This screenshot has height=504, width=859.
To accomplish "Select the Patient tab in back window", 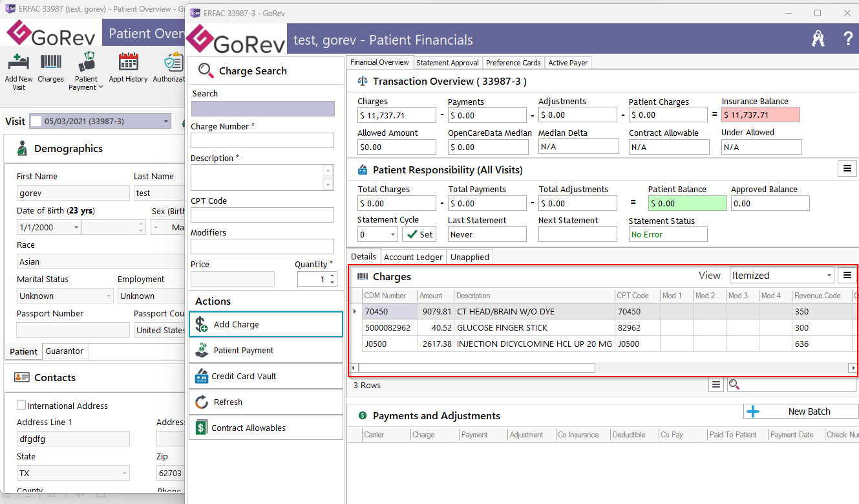I will [x=24, y=351].
